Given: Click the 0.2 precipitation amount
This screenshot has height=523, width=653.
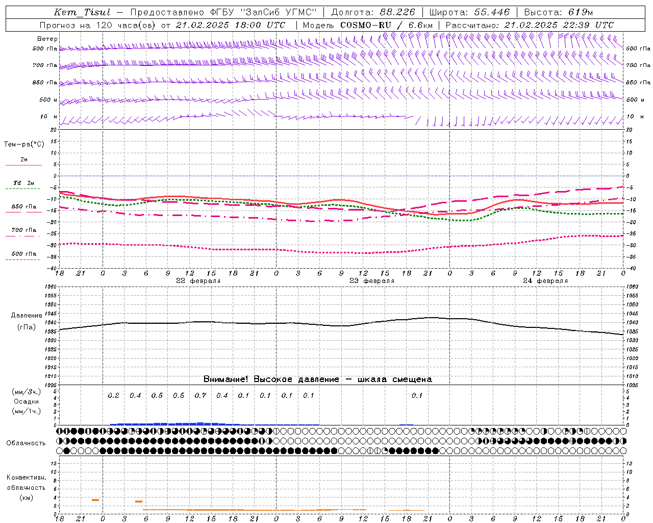Looking at the screenshot, I should pyautogui.click(x=113, y=395).
